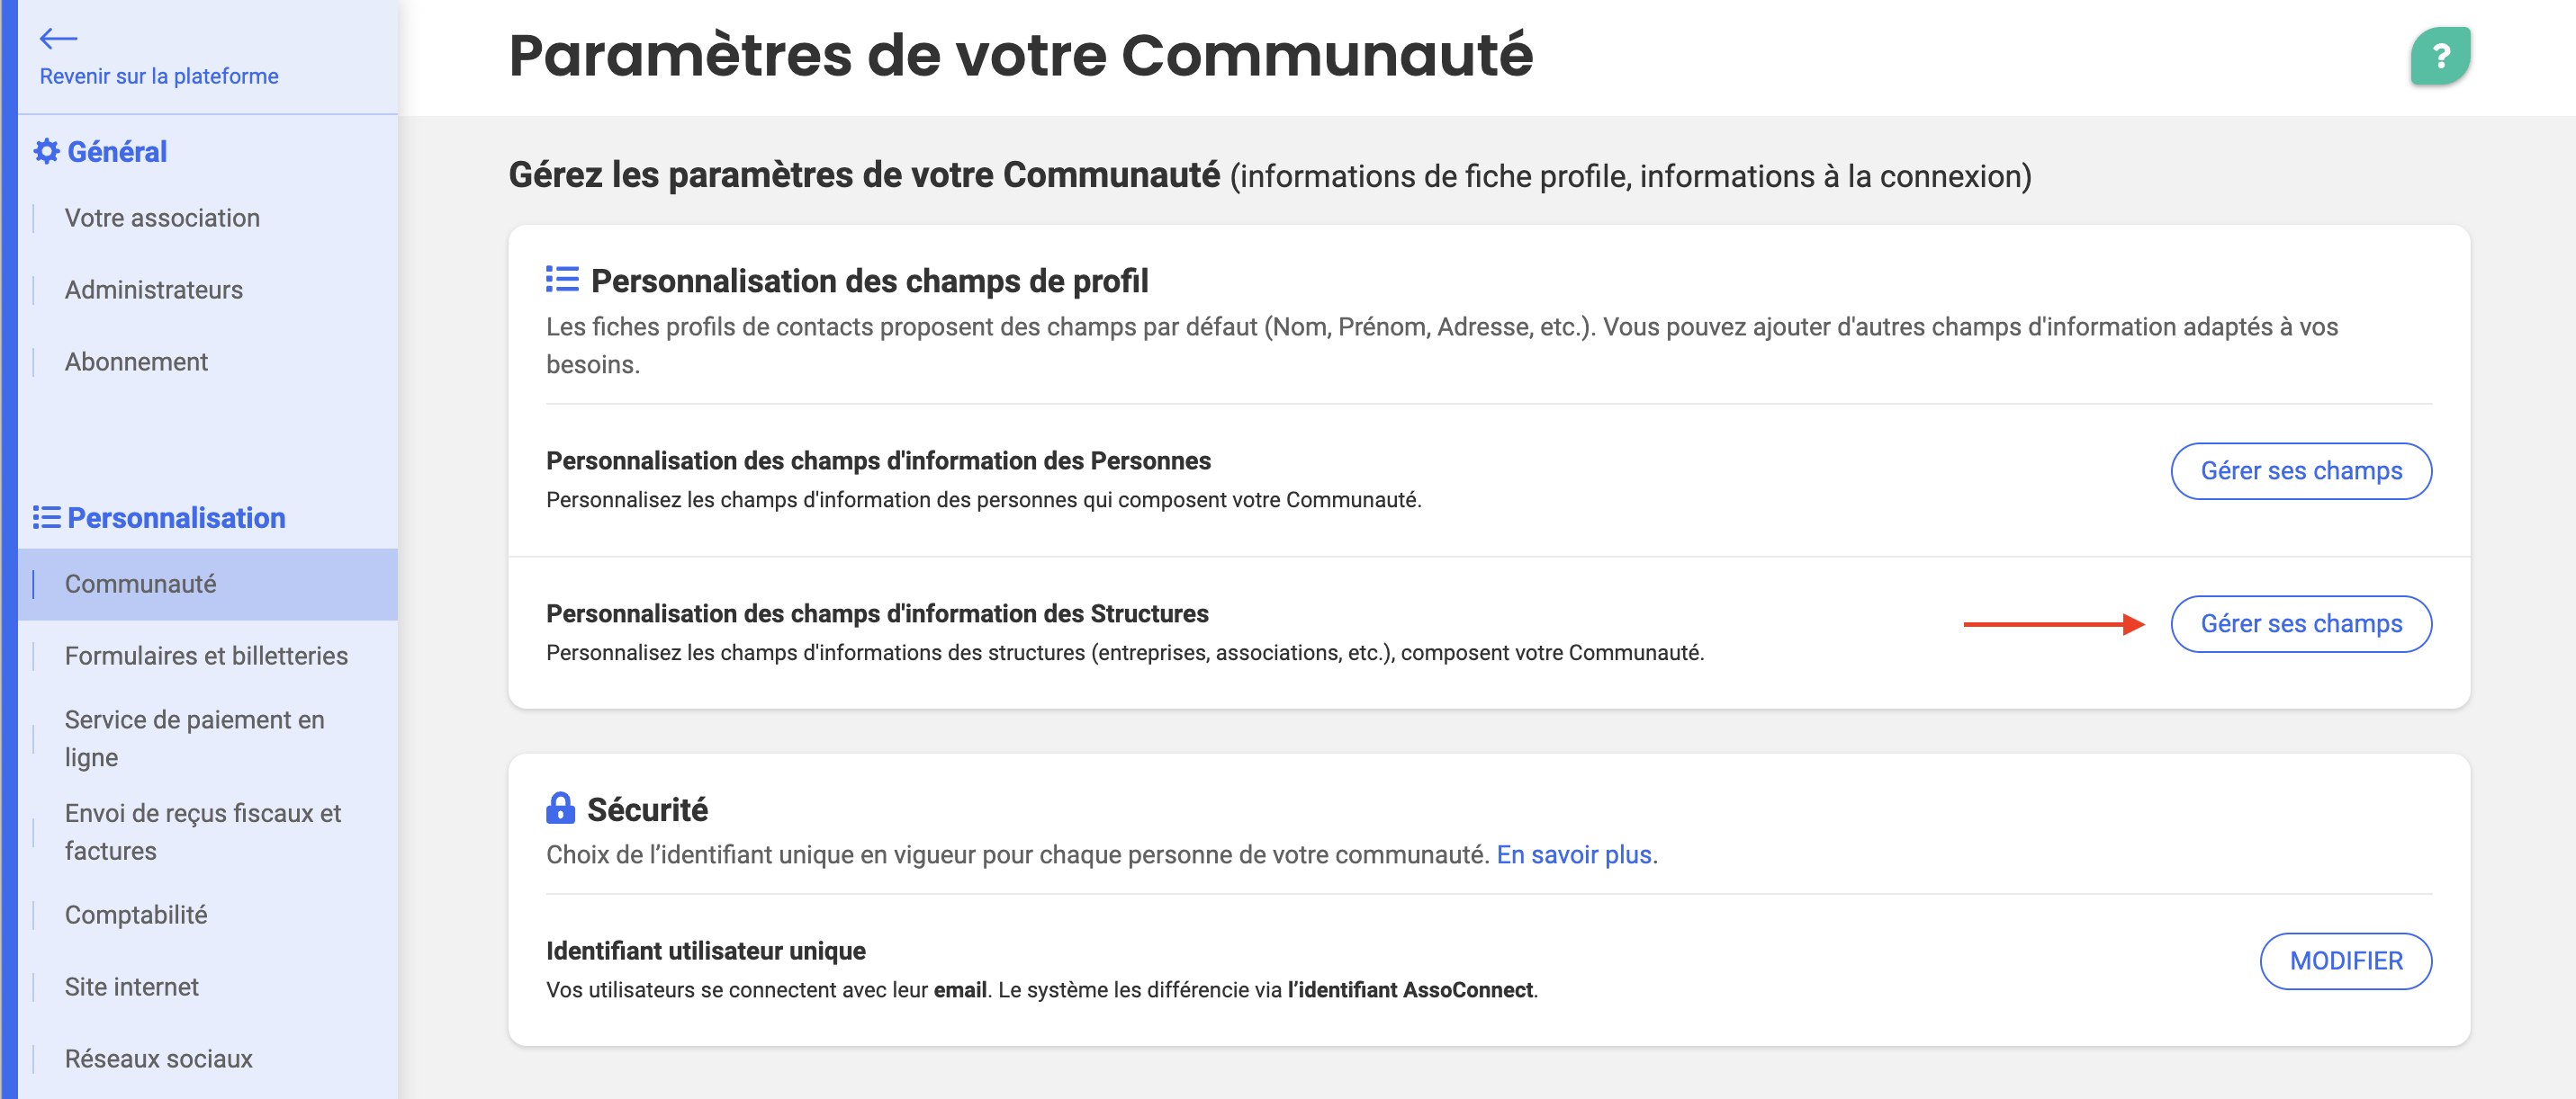Screen dimensions: 2576x1099
Task: Click the Sécurité padlock icon
Action: tap(561, 808)
